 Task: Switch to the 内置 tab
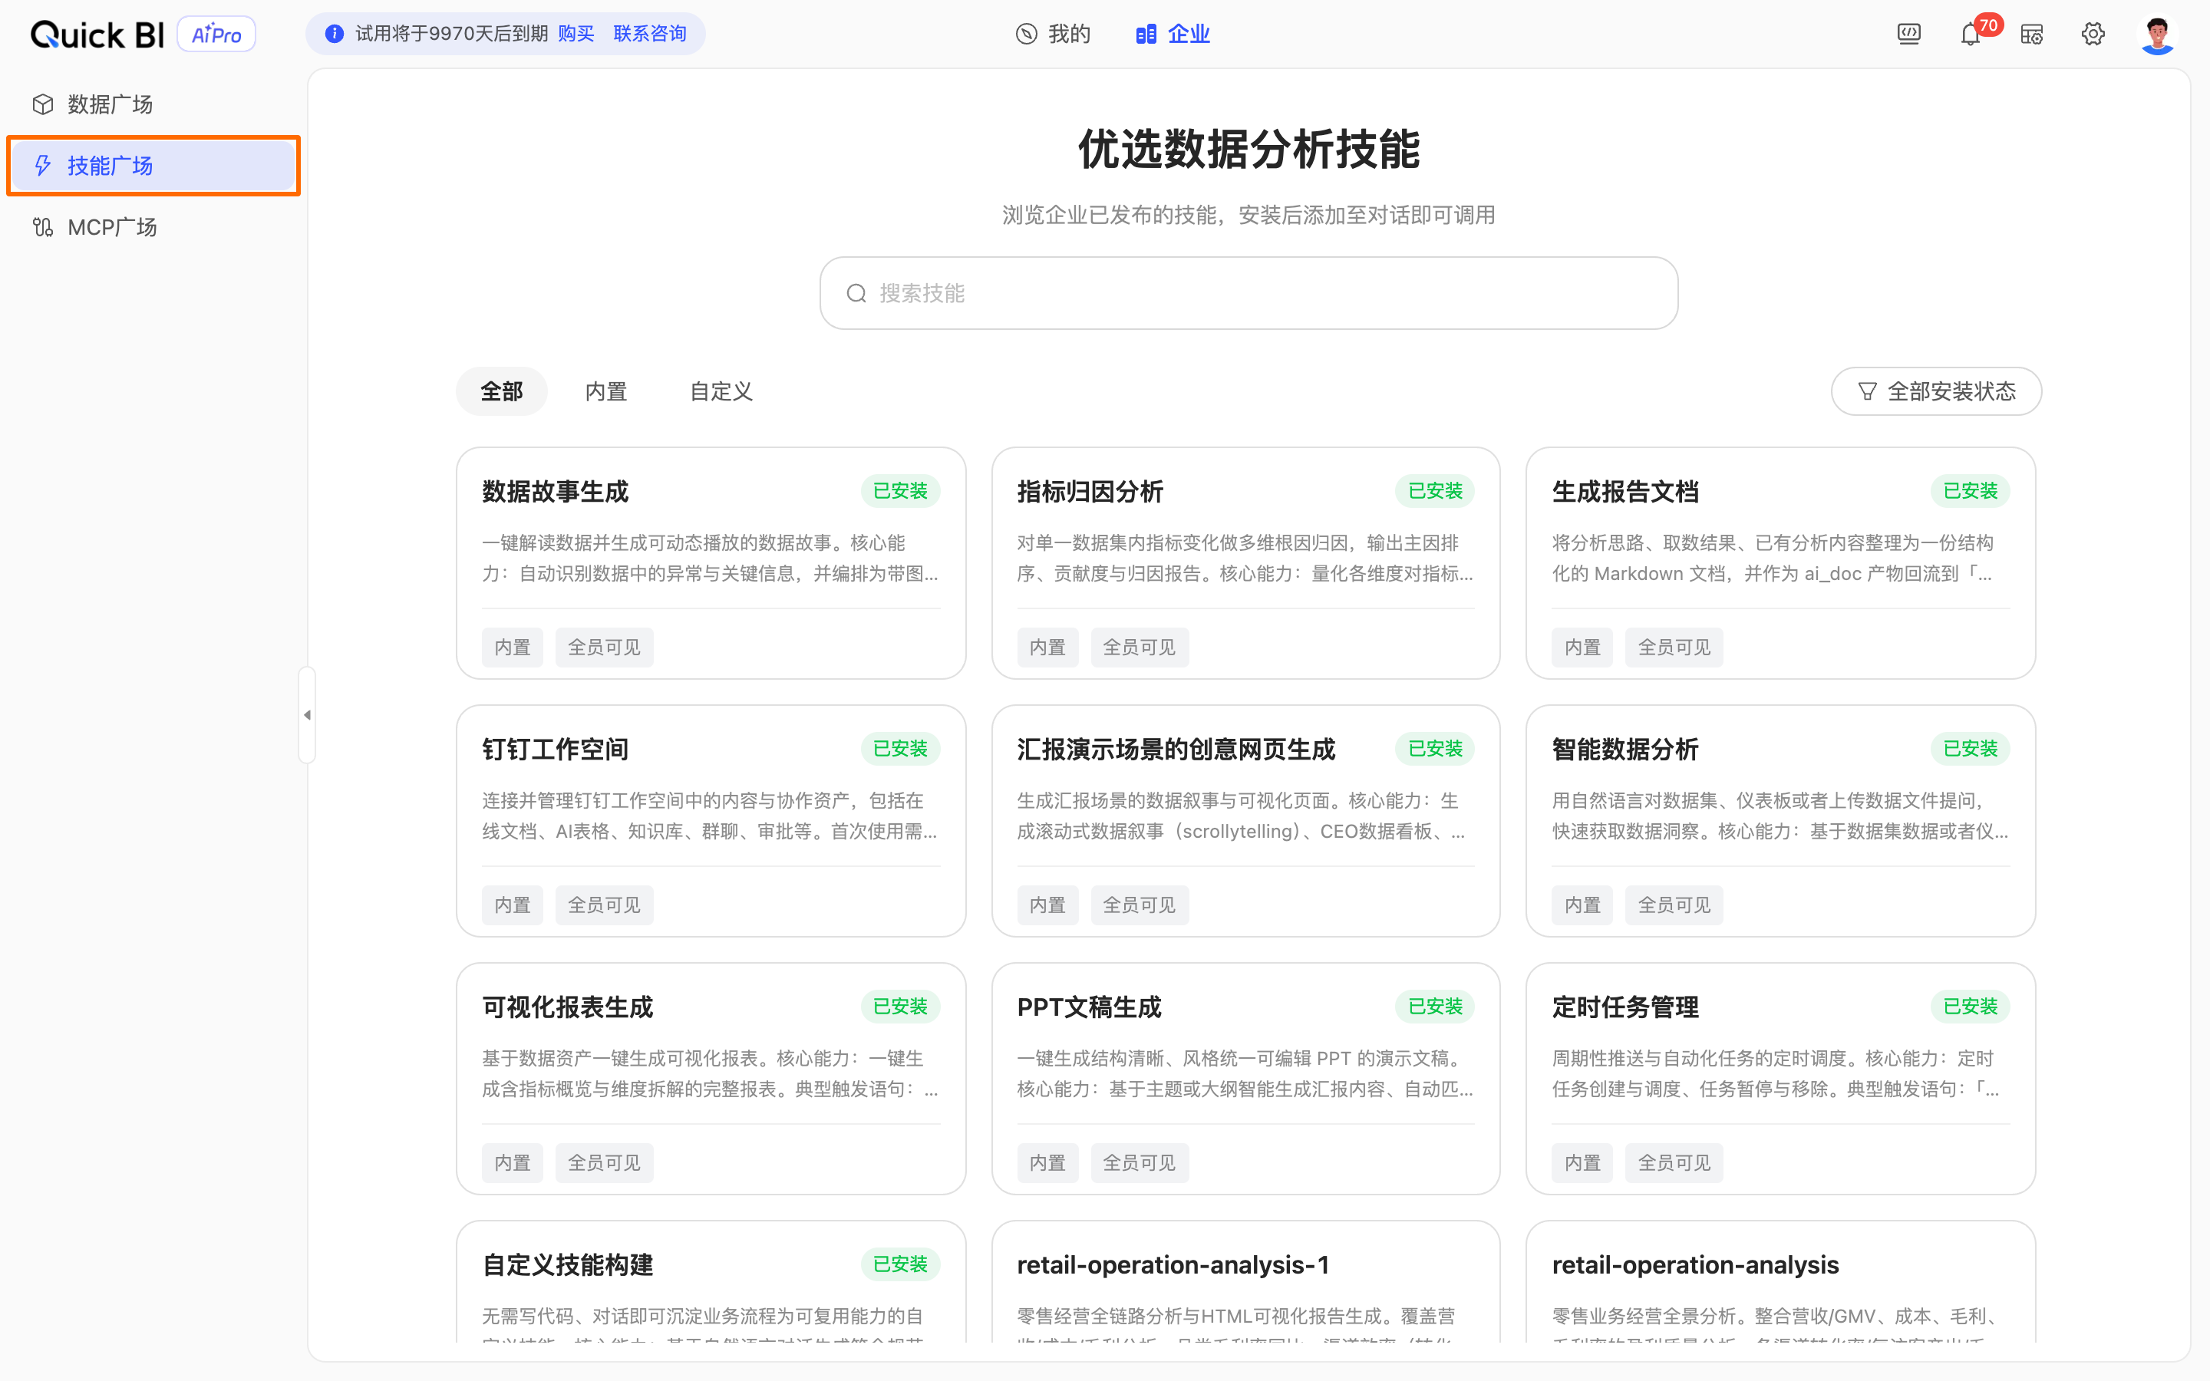pyautogui.click(x=605, y=392)
